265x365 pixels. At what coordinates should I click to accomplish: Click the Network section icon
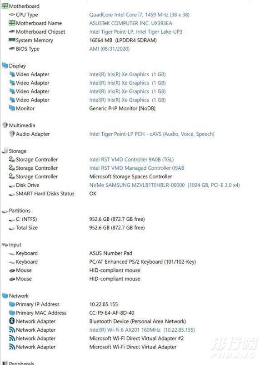pyautogui.click(x=5, y=296)
